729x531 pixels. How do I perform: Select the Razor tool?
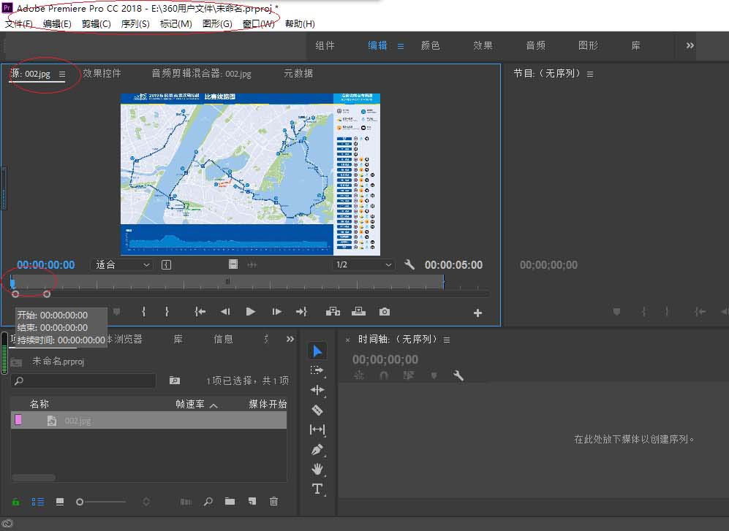pyautogui.click(x=317, y=410)
